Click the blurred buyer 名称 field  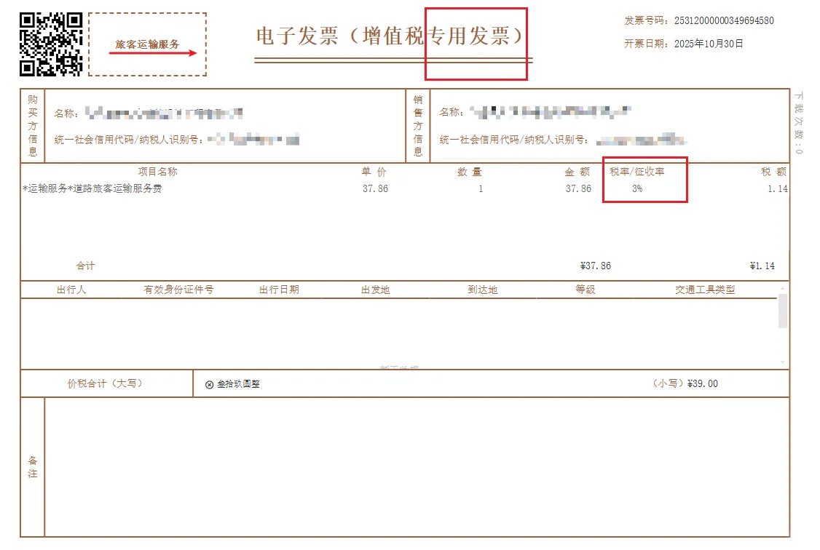pos(146,113)
